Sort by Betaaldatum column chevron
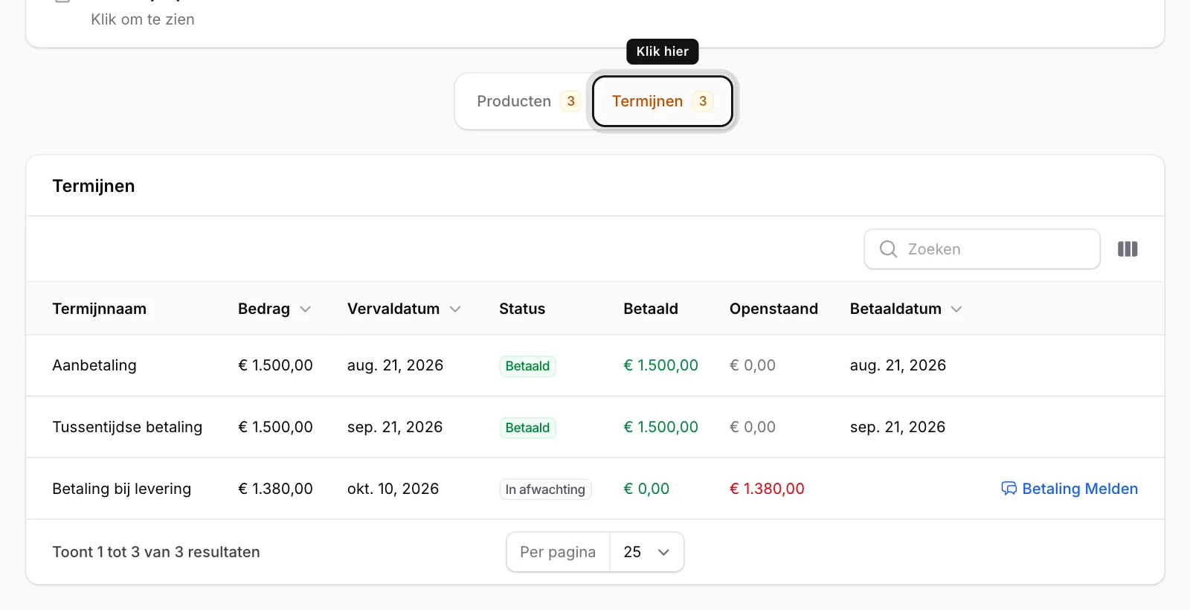The image size is (1190, 610). tap(956, 309)
